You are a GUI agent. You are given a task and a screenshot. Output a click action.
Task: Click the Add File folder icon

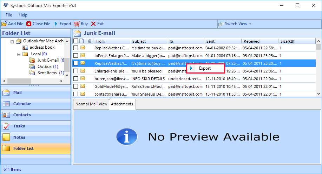click(x=4, y=24)
